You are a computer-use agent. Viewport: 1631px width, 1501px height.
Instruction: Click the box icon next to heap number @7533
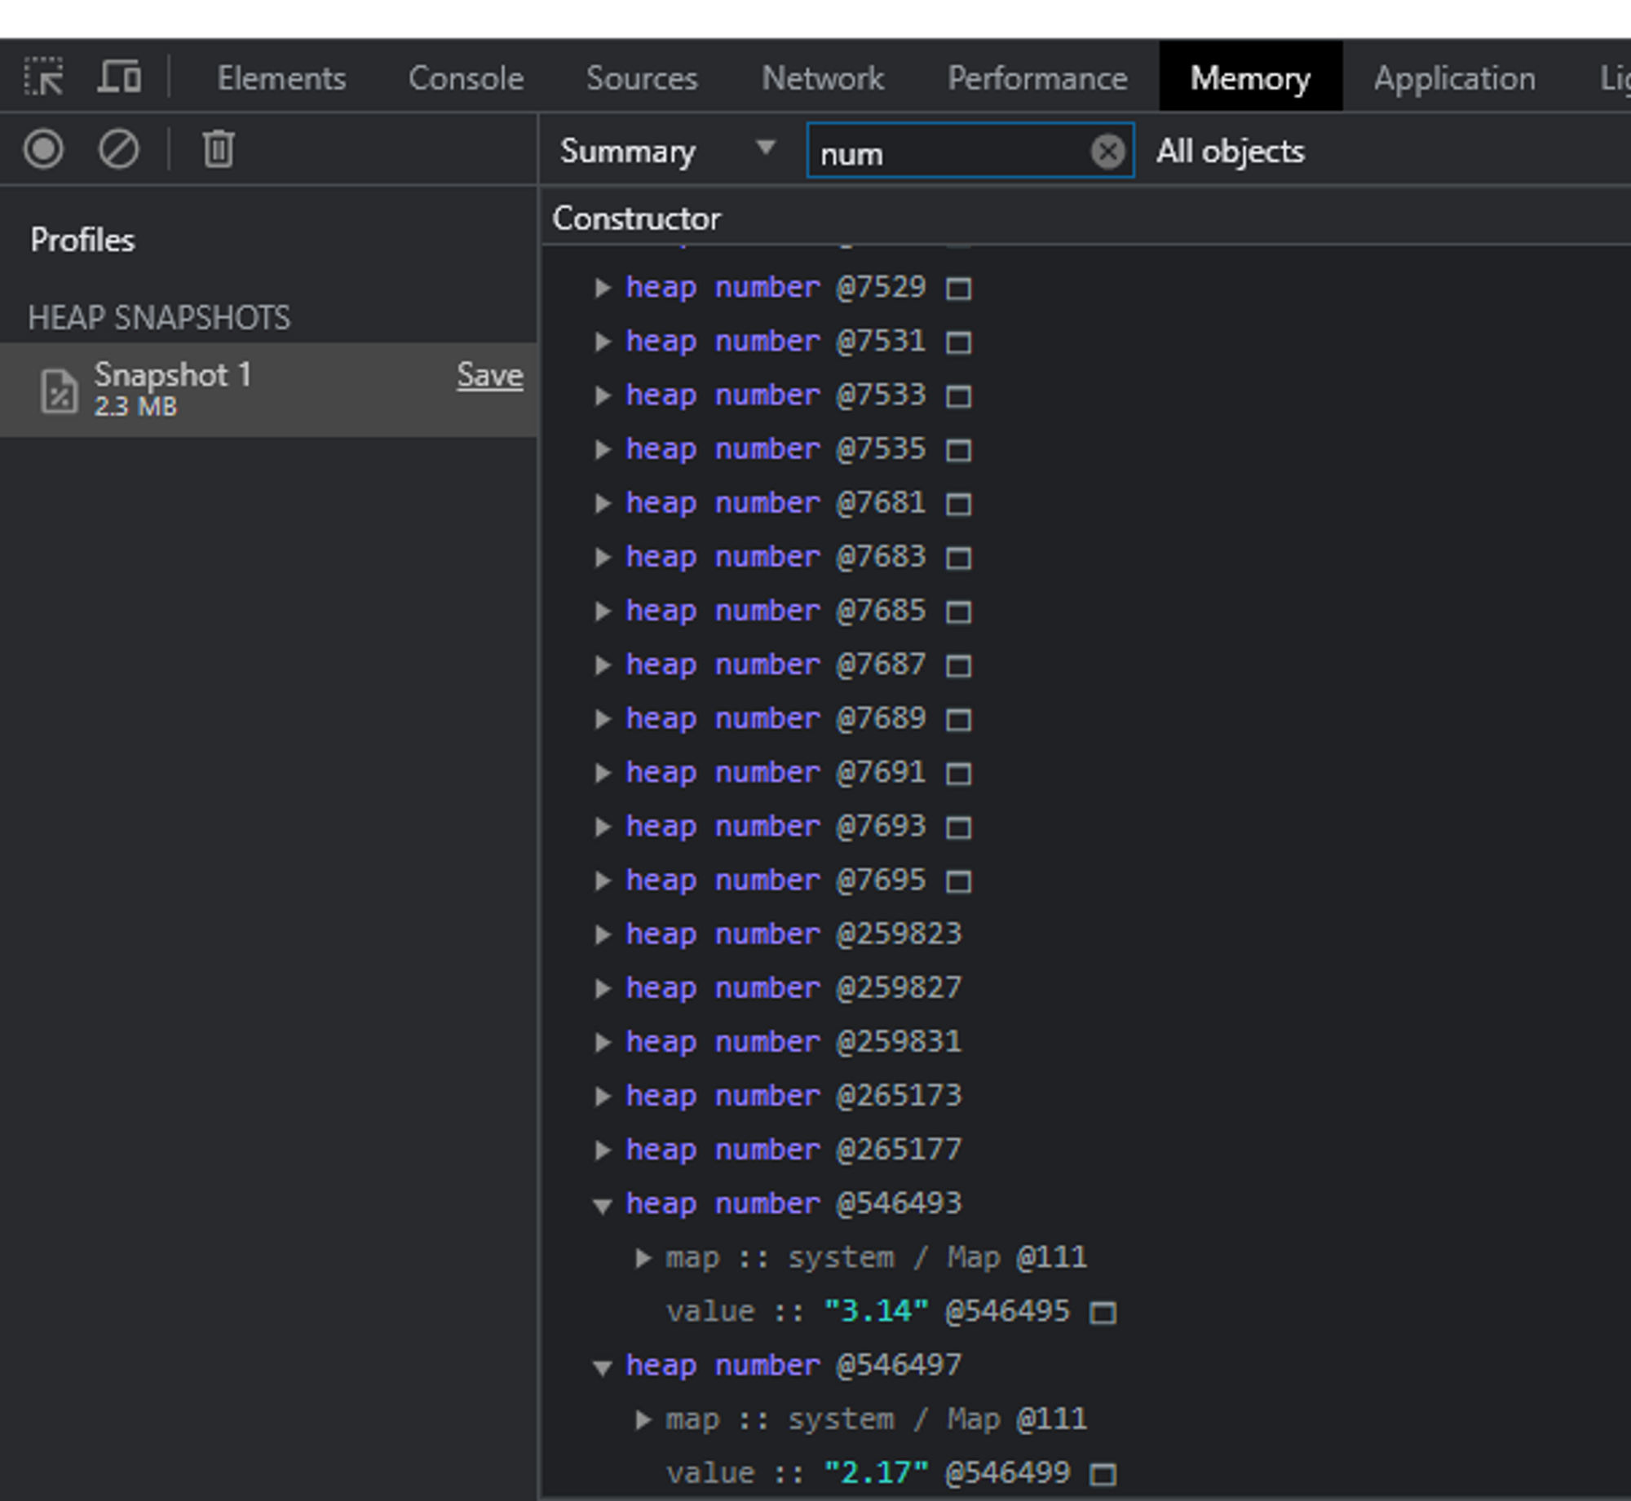click(x=958, y=396)
